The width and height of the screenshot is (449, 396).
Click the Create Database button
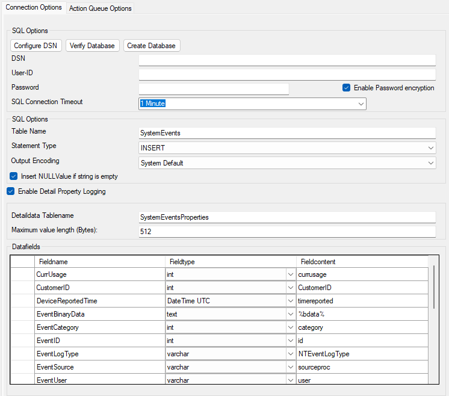[152, 46]
